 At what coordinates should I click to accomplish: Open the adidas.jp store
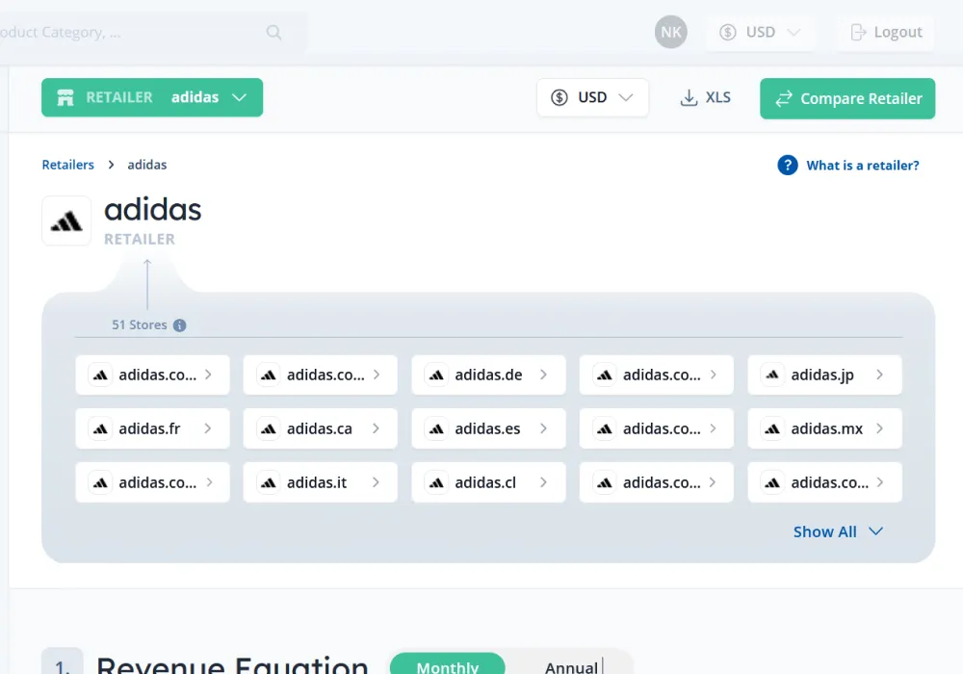[x=823, y=376]
